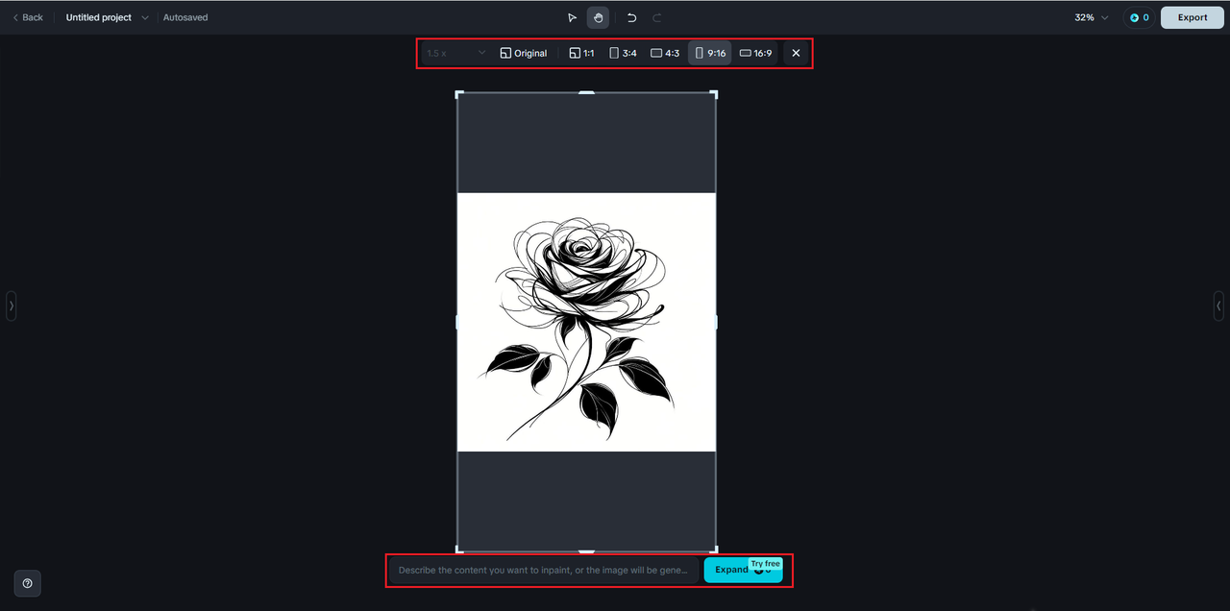Set the aspect ratio to 4:3
Screen dimensions: 1230x611
coord(665,53)
